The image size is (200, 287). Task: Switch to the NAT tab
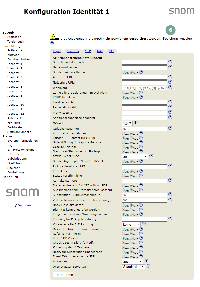click(100, 51)
